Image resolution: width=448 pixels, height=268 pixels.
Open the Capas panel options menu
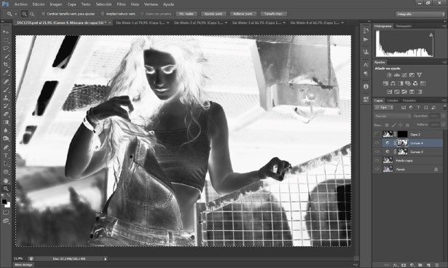coord(444,100)
